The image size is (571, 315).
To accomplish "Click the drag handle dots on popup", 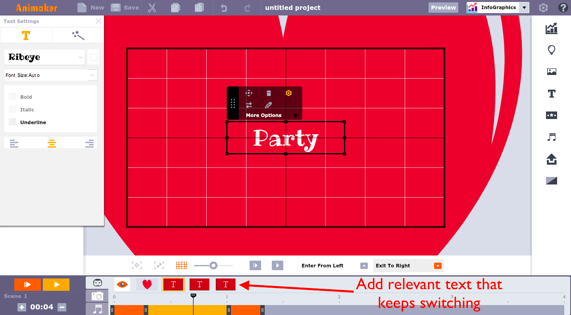I will point(233,104).
